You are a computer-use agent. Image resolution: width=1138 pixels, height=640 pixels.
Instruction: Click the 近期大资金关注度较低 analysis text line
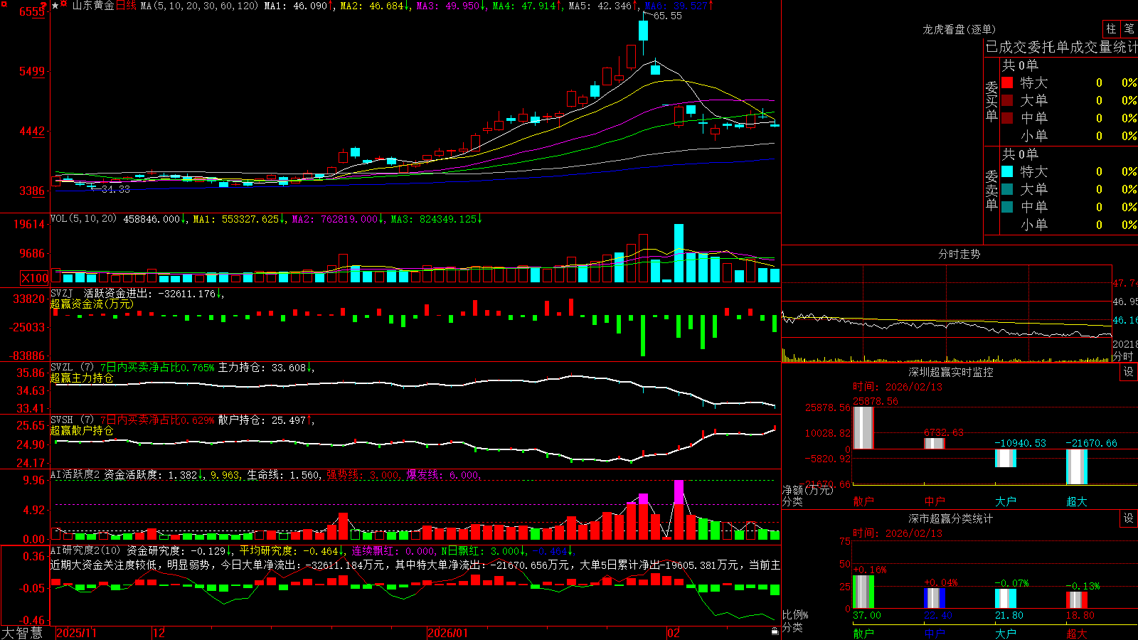tap(415, 565)
